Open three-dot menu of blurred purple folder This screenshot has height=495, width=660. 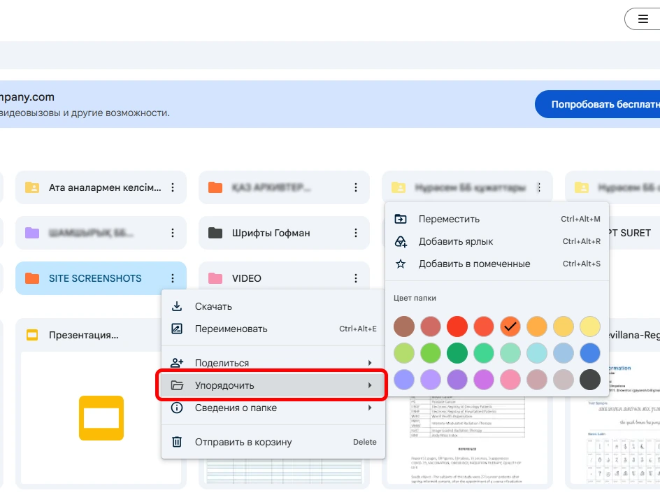pos(173,233)
